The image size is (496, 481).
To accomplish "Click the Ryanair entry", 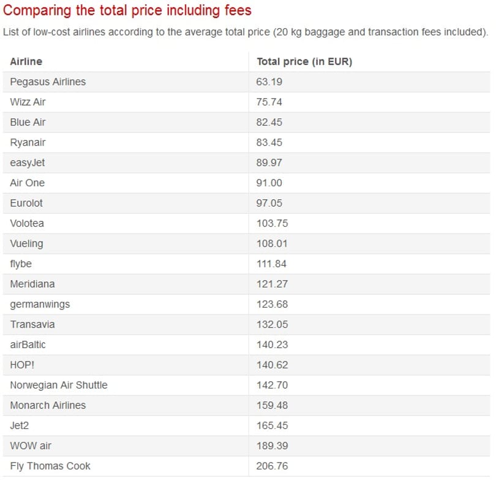I will (x=28, y=142).
